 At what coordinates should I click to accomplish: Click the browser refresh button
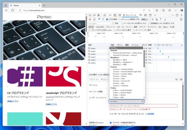pyautogui.click(x=12, y=10)
